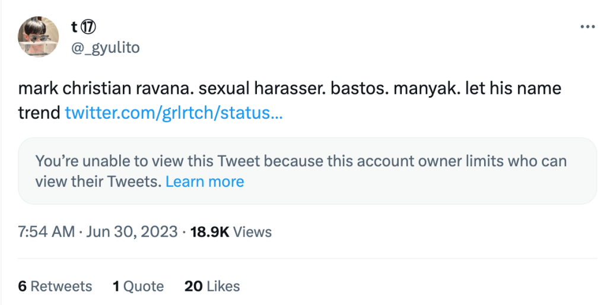
Task: Click the Jun 30, 2023 date
Action: [132, 231]
